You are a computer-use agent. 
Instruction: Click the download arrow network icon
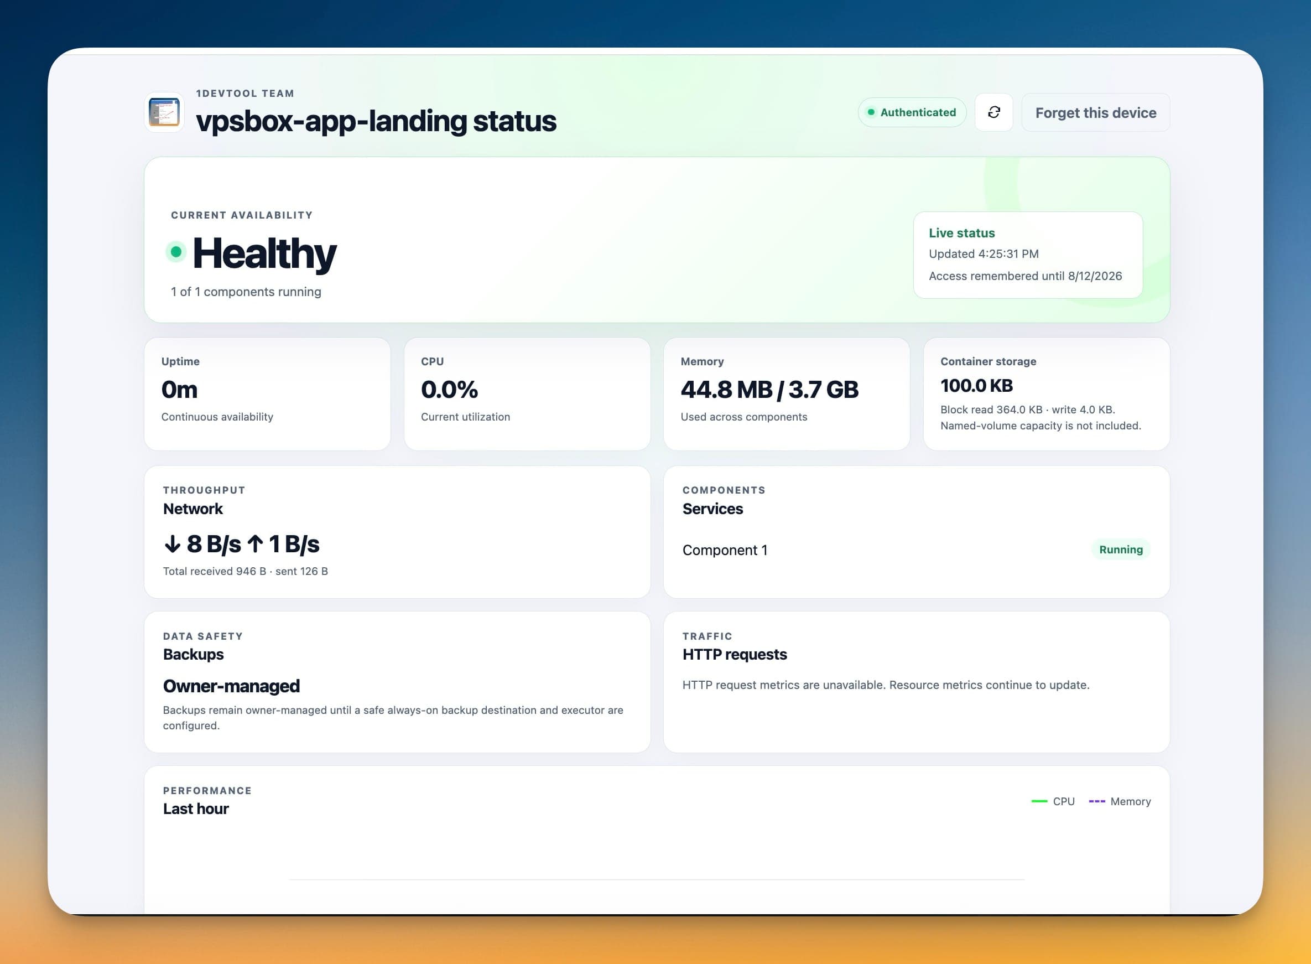[172, 544]
